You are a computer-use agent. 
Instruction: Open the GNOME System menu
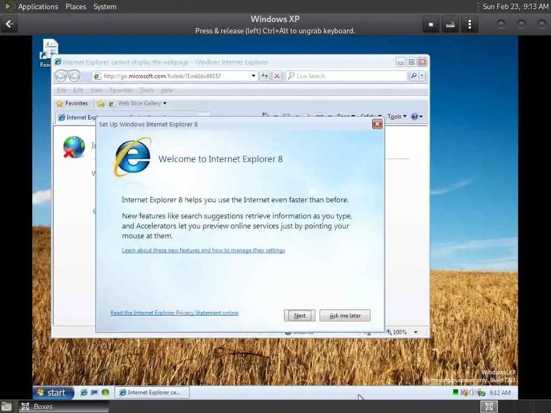point(105,6)
